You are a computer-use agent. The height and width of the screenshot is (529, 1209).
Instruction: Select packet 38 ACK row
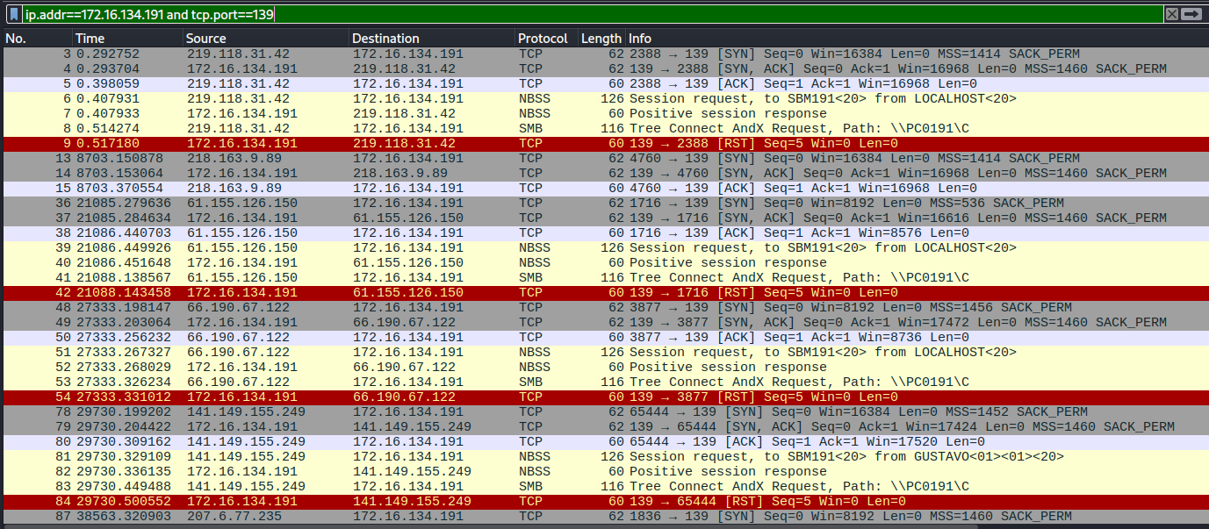click(604, 232)
